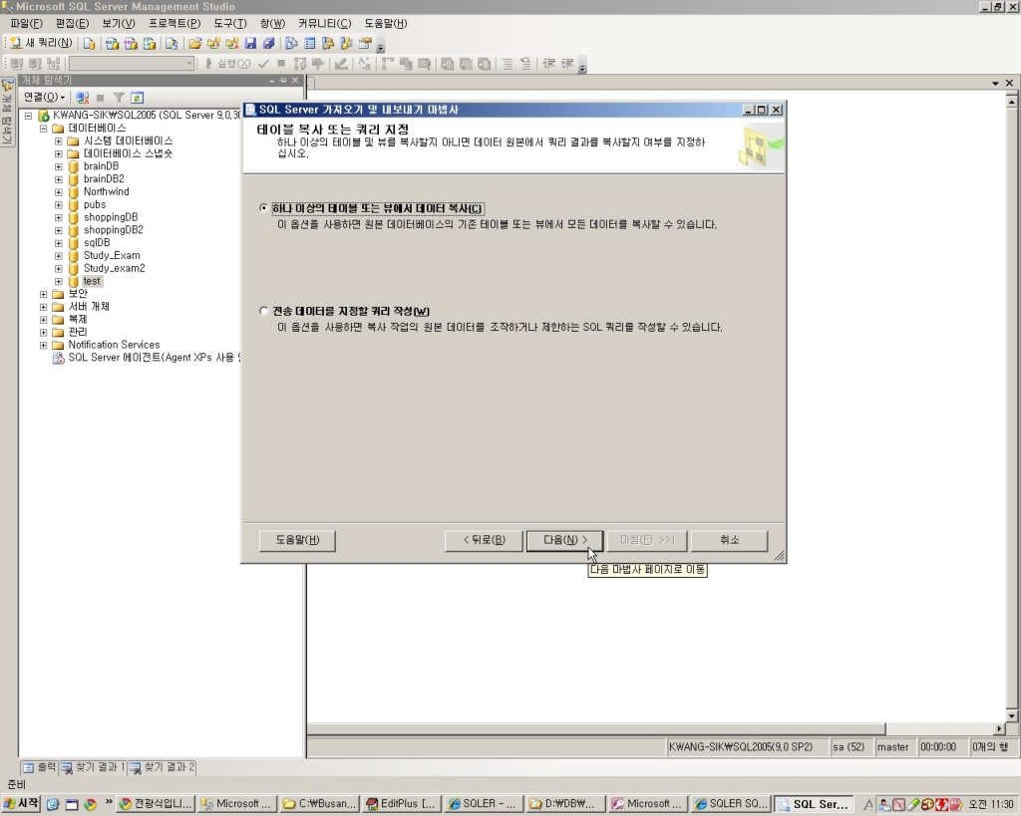Select the shoppingDB database in tree

[111, 217]
